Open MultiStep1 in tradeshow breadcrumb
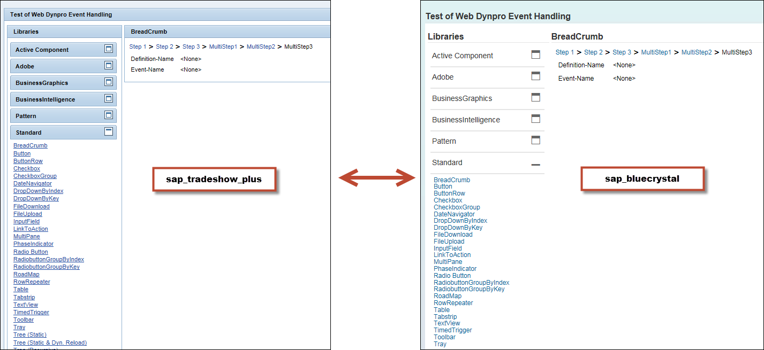The height and width of the screenshot is (350, 764). (x=223, y=46)
